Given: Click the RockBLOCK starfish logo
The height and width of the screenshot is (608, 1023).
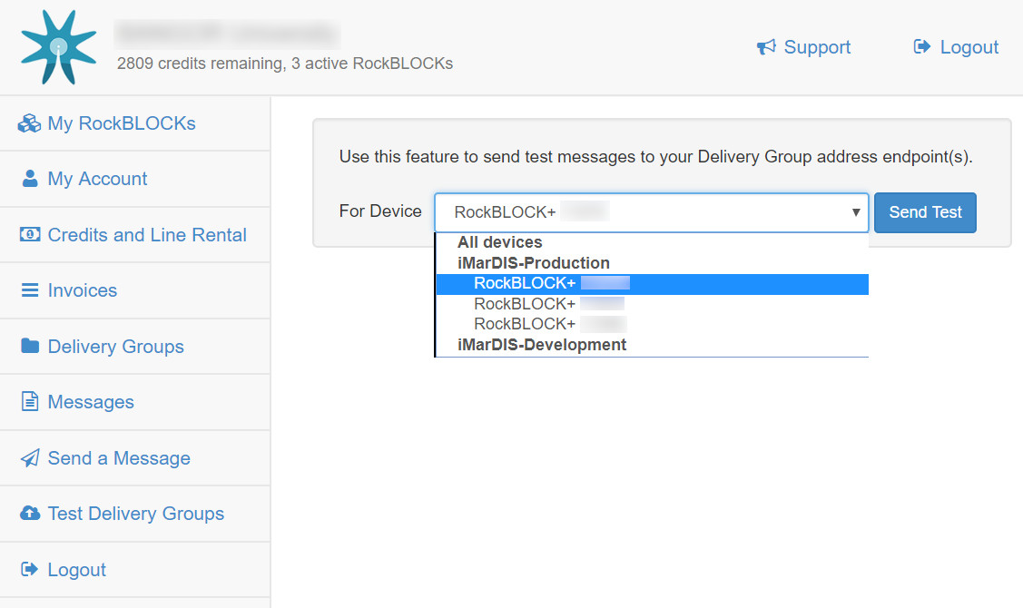Looking at the screenshot, I should (59, 47).
